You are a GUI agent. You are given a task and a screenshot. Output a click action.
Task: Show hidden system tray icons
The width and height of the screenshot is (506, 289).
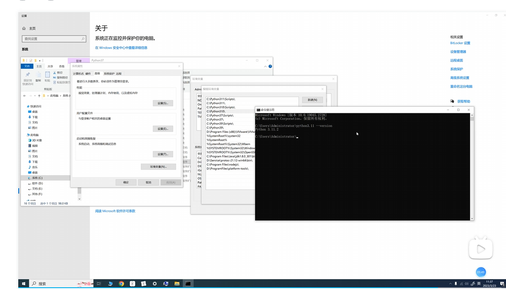pos(450,283)
